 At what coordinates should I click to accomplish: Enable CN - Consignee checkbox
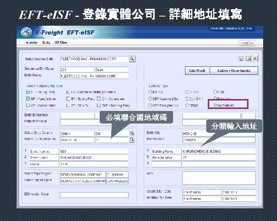pos(99,99)
